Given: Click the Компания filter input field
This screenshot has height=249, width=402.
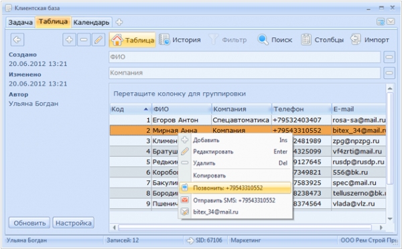Looking at the screenshot, I should [x=245, y=73].
